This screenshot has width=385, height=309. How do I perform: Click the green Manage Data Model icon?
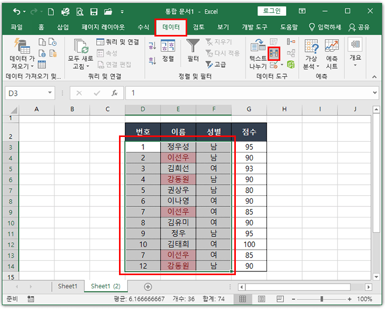click(291, 65)
